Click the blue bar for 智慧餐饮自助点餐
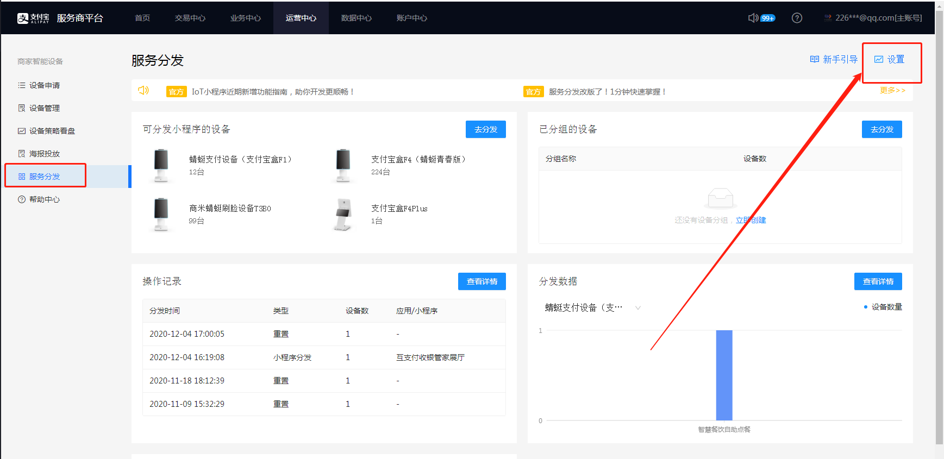Screen dimensions: 944x459 click(x=724, y=375)
